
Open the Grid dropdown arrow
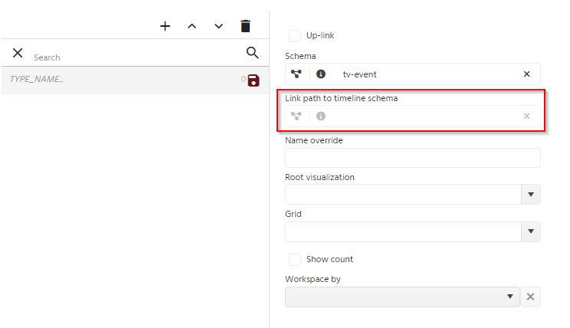tap(531, 231)
